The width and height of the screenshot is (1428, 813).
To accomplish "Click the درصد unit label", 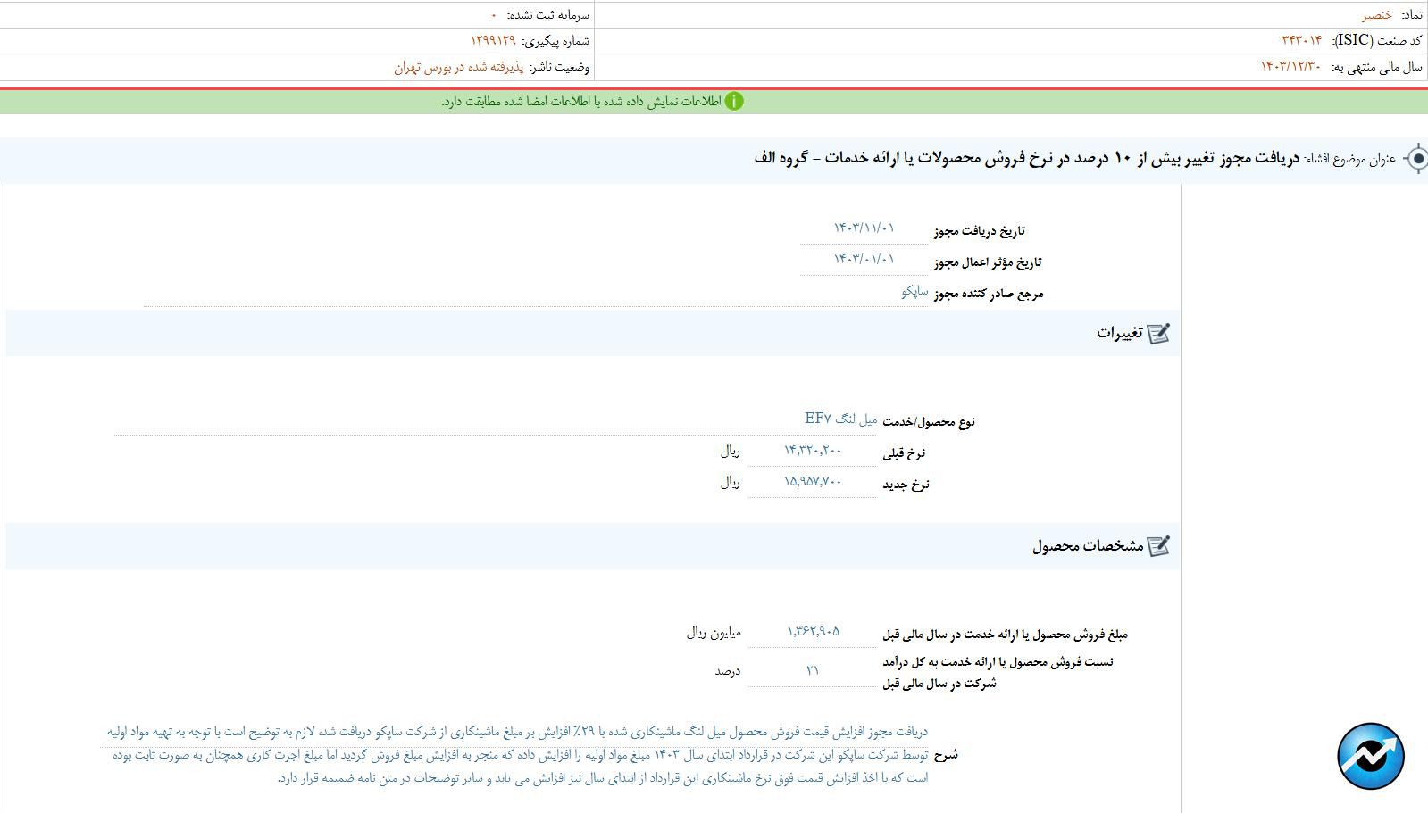I will [x=727, y=671].
